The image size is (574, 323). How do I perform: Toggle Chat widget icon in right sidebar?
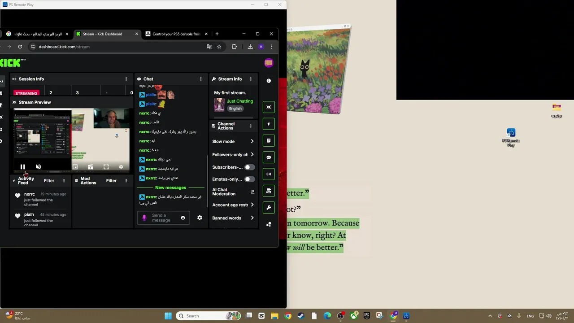coord(269,157)
